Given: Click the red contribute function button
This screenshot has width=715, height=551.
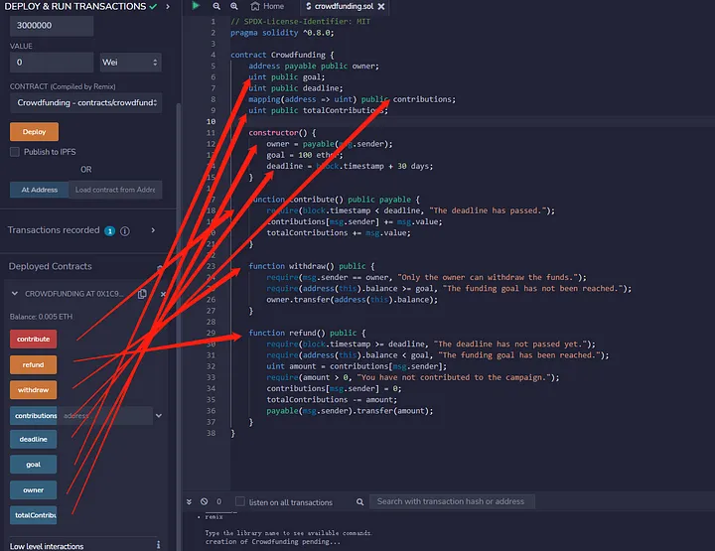Looking at the screenshot, I should click(33, 340).
